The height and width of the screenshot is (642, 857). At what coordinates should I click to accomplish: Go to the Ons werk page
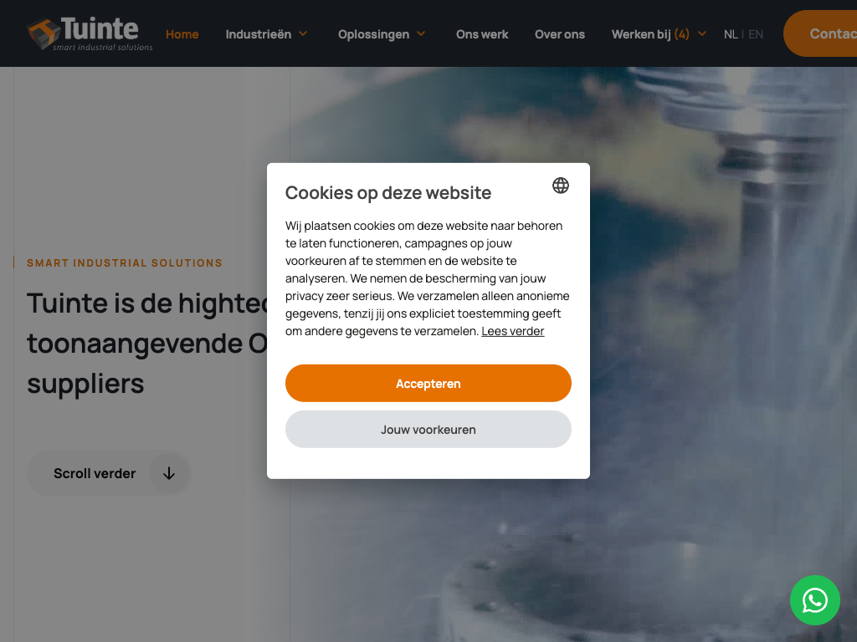pyautogui.click(x=482, y=34)
